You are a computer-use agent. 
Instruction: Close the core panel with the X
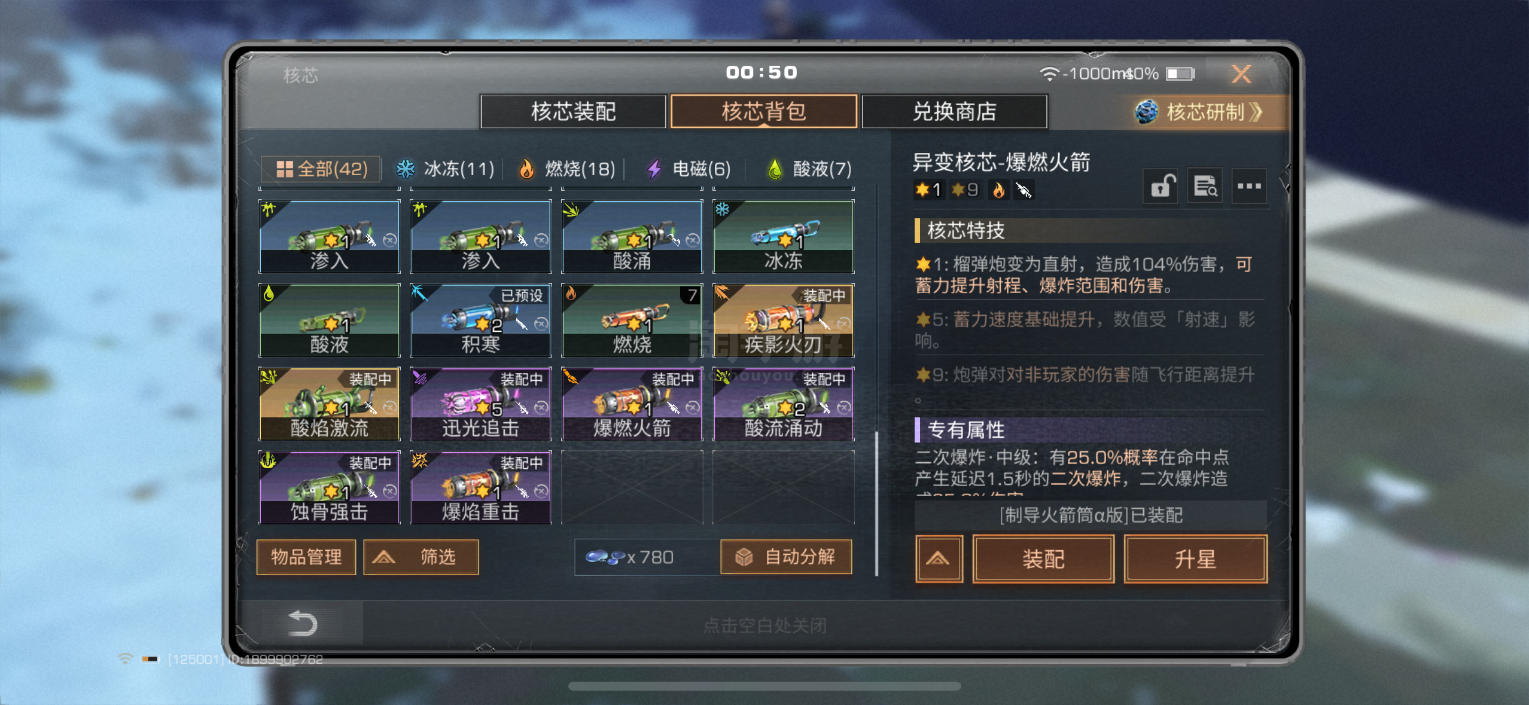[x=1242, y=74]
